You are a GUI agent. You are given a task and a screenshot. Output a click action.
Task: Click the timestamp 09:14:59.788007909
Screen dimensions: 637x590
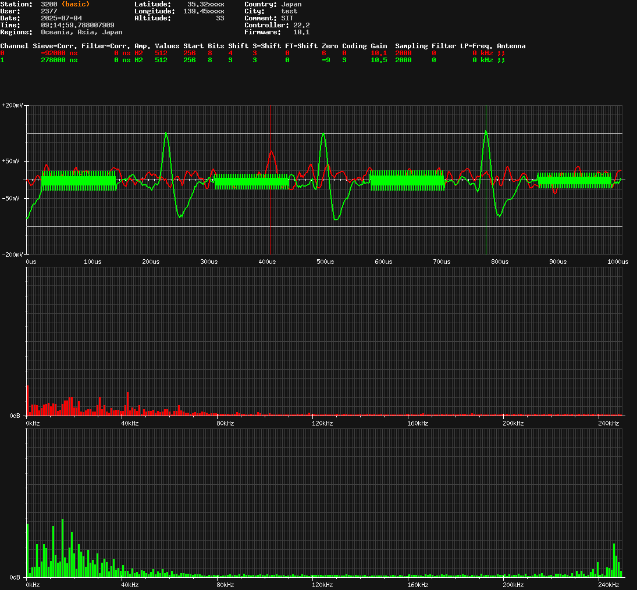point(81,25)
